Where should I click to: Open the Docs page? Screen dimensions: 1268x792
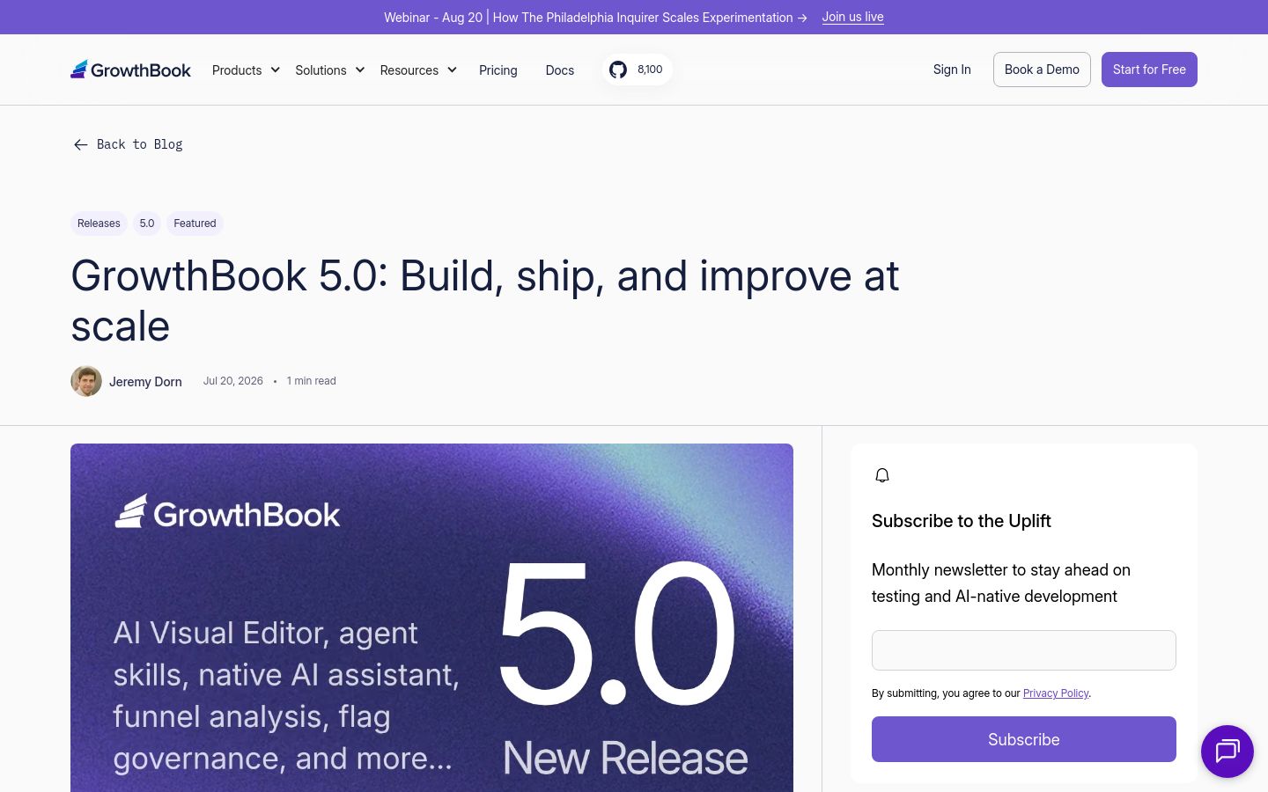coord(560,70)
